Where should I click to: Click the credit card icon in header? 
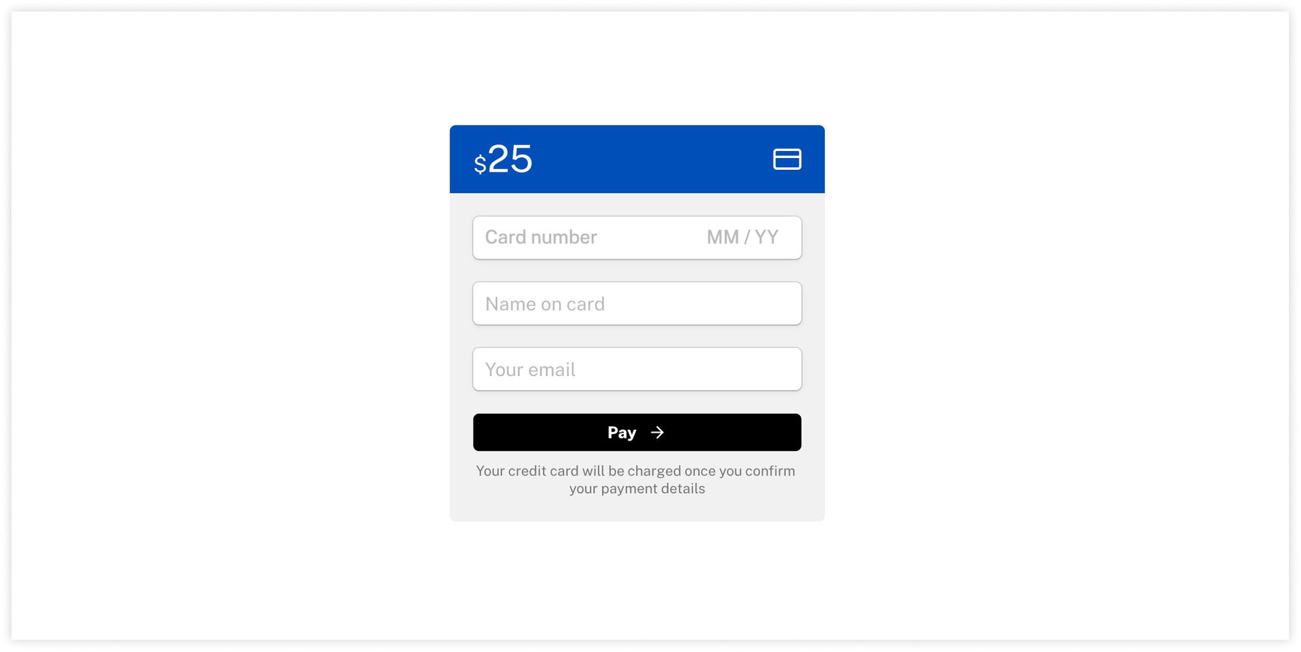[787, 159]
